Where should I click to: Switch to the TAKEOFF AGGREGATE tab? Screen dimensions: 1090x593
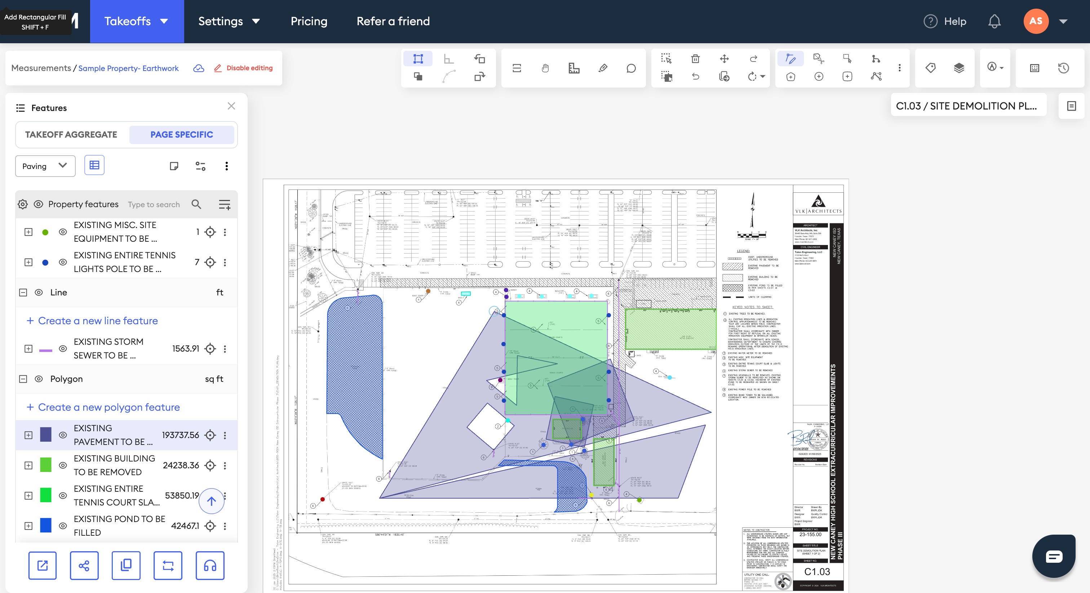[71, 134]
